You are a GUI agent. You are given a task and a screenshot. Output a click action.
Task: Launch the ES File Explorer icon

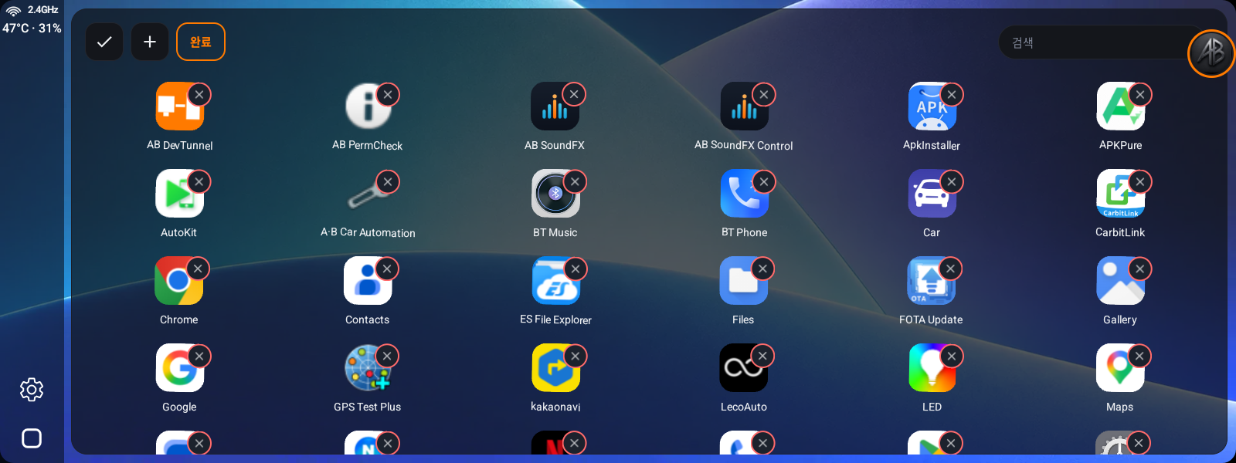(555, 281)
